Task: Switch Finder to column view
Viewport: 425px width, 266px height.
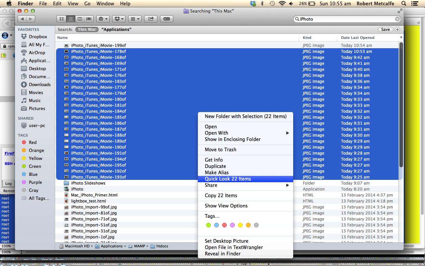Action: (x=80, y=19)
